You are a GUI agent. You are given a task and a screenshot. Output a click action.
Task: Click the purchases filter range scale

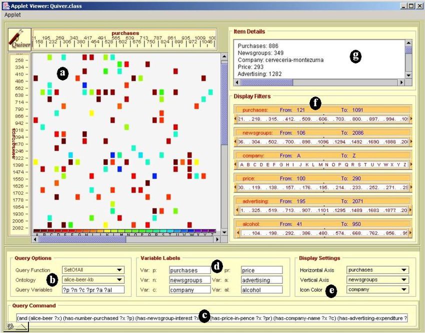(x=323, y=118)
